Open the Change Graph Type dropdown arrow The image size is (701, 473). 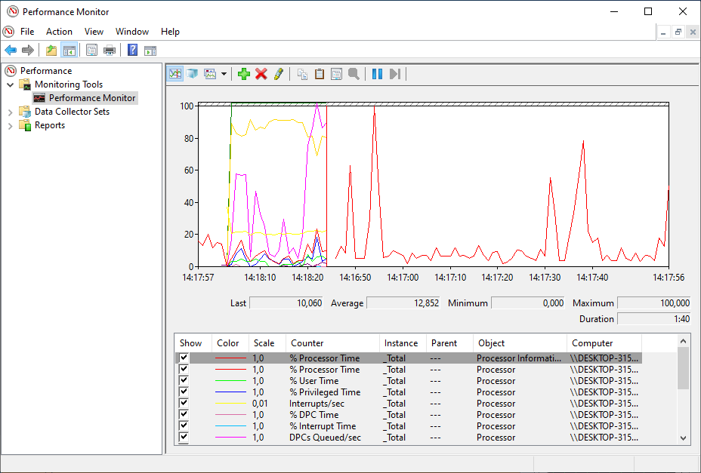click(224, 73)
